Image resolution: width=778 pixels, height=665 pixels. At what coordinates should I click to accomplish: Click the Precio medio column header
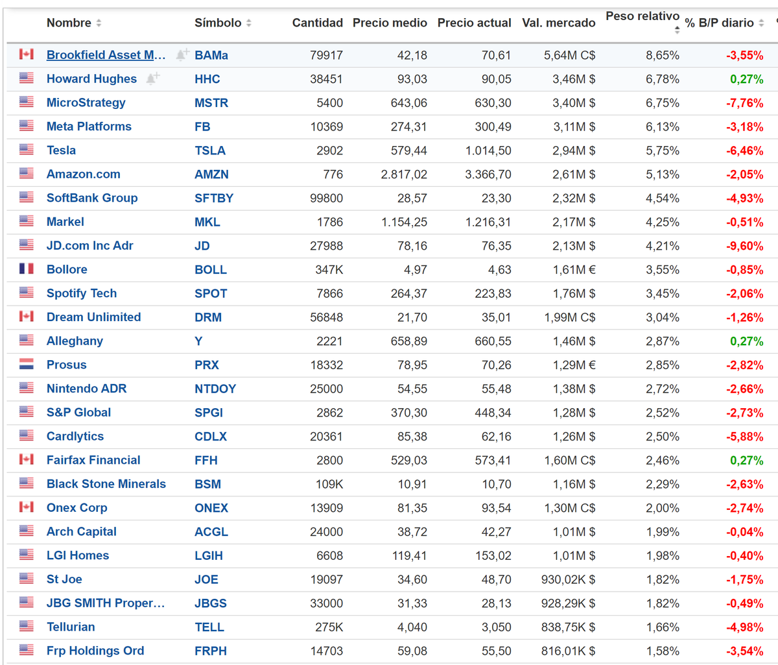pyautogui.click(x=390, y=23)
